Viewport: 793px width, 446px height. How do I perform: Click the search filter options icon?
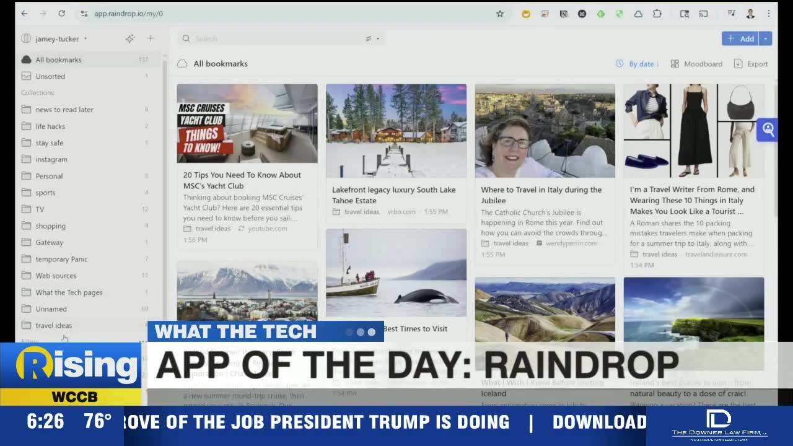click(372, 38)
